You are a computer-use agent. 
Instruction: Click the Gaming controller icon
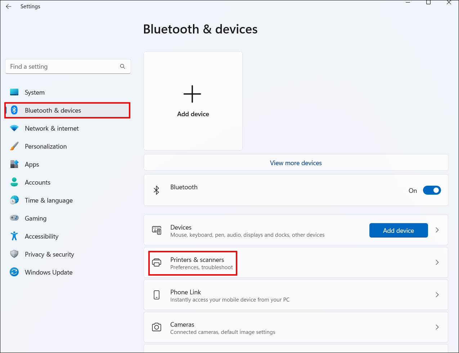click(x=14, y=218)
